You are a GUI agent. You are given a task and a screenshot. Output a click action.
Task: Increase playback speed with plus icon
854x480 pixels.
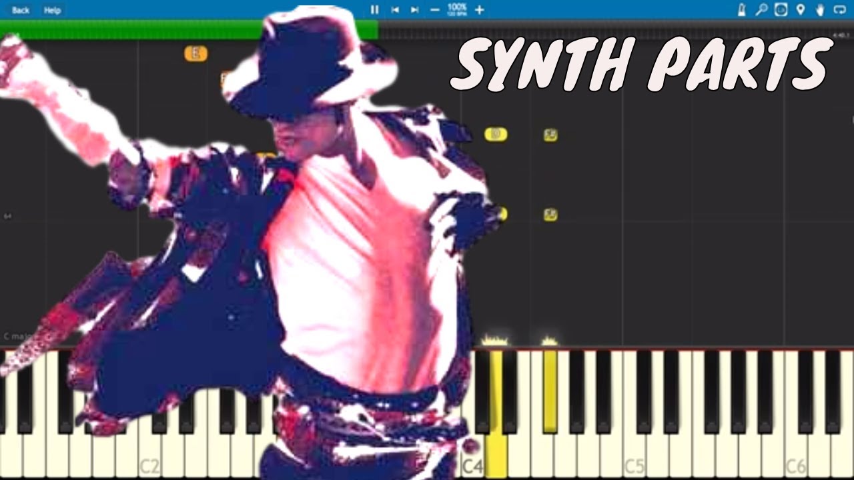click(x=479, y=9)
